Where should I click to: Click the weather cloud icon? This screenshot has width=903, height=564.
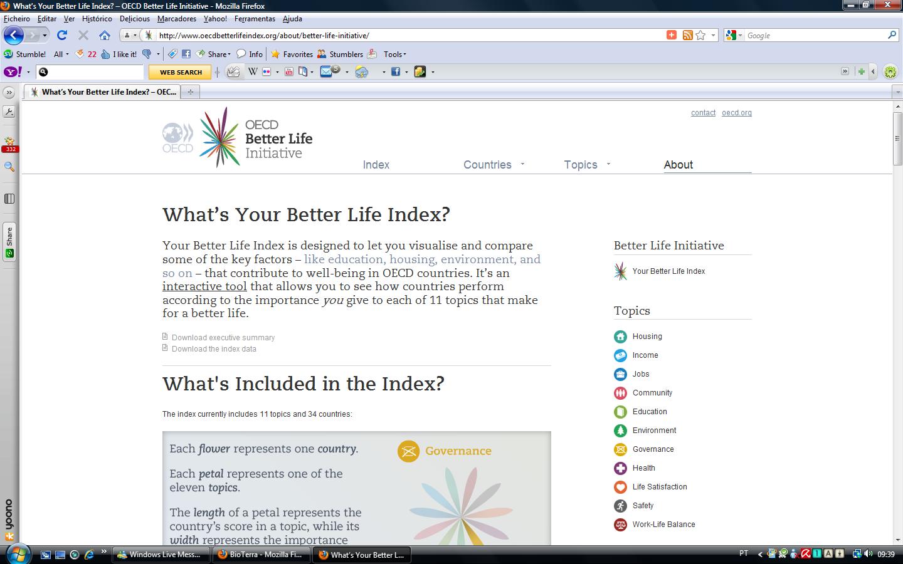pyautogui.click(x=362, y=72)
